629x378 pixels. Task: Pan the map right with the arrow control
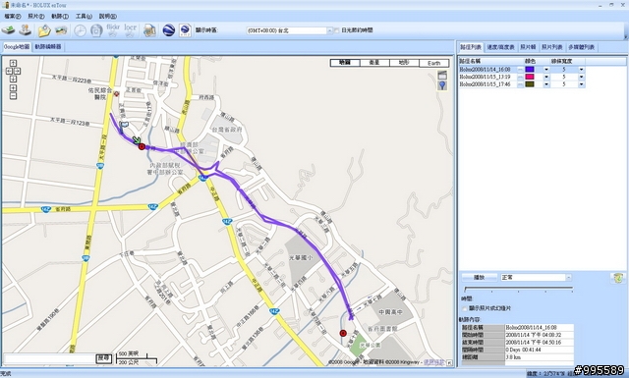17,71
